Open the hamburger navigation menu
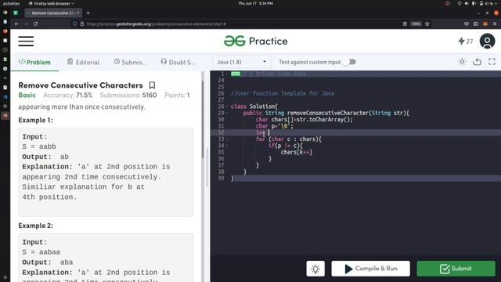The height and width of the screenshot is (282, 501). (x=26, y=42)
